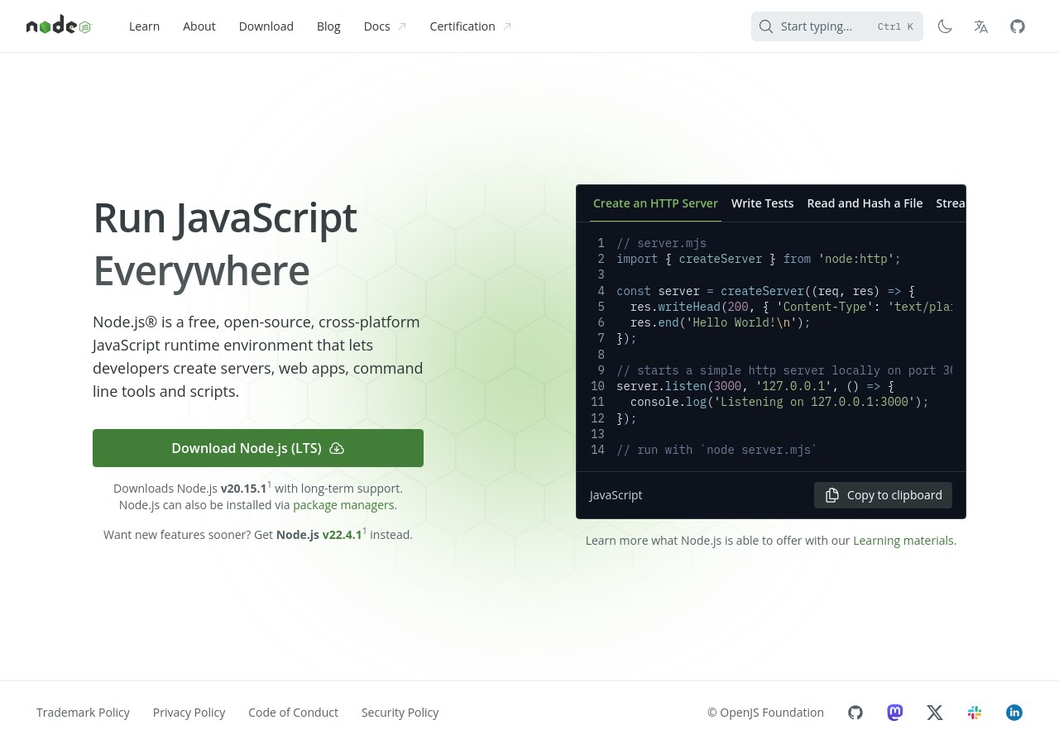Open the Mastodon social icon

pos(895,713)
